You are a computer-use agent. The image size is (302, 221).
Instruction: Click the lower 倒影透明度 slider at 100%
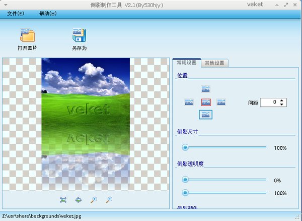click(x=185, y=193)
